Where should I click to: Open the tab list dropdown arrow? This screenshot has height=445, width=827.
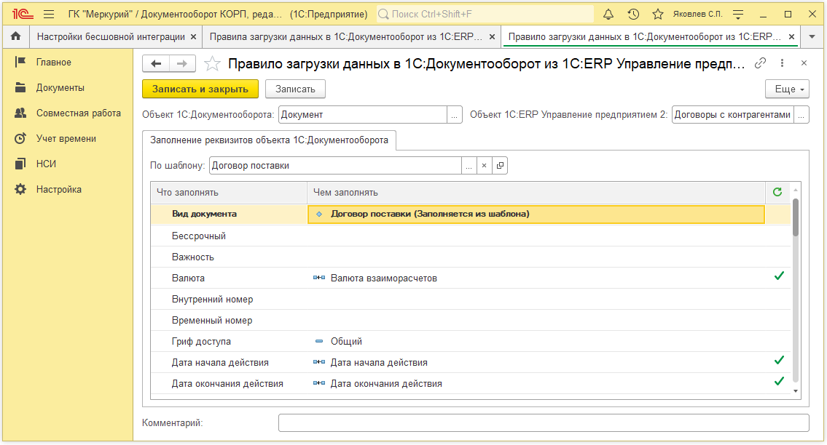click(x=812, y=36)
